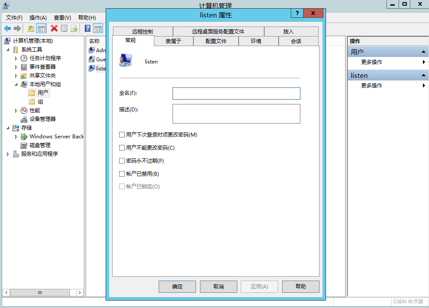Expand the Windows Server Backup node
This screenshot has width=429, height=308.
16,137
